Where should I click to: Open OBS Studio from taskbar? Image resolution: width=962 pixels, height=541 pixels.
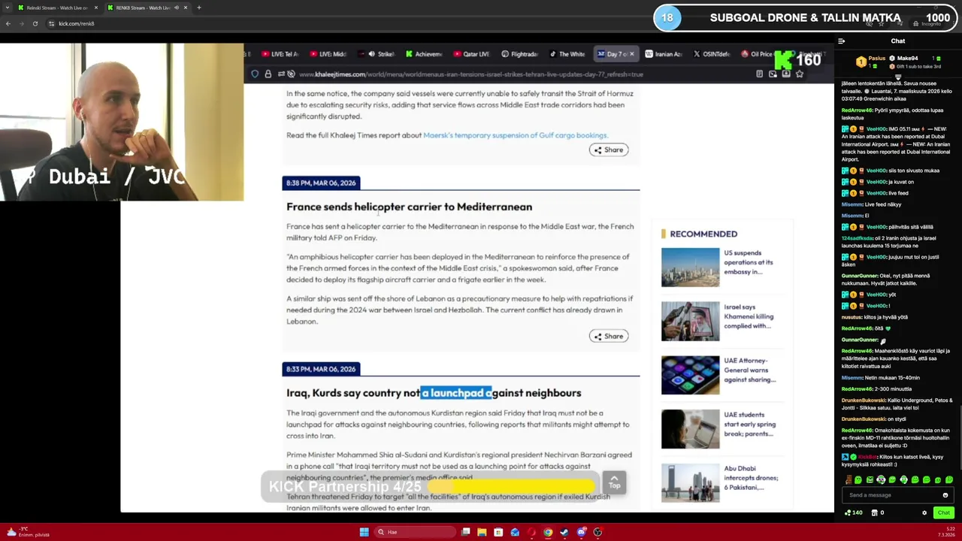pyautogui.click(x=597, y=532)
